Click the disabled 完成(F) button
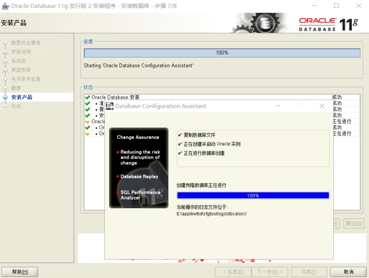 tap(309, 272)
